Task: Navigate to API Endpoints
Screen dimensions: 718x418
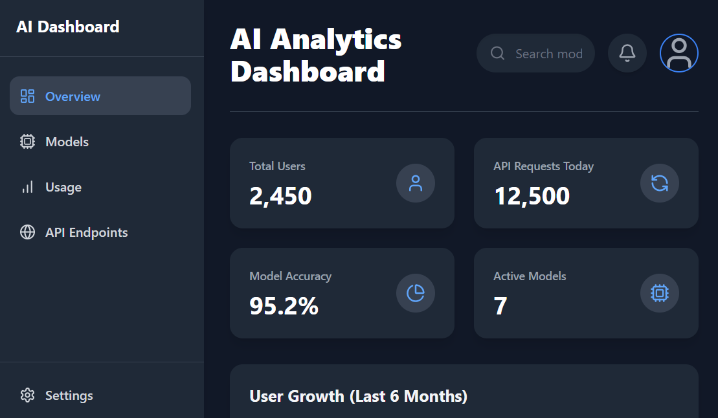Action: click(86, 232)
